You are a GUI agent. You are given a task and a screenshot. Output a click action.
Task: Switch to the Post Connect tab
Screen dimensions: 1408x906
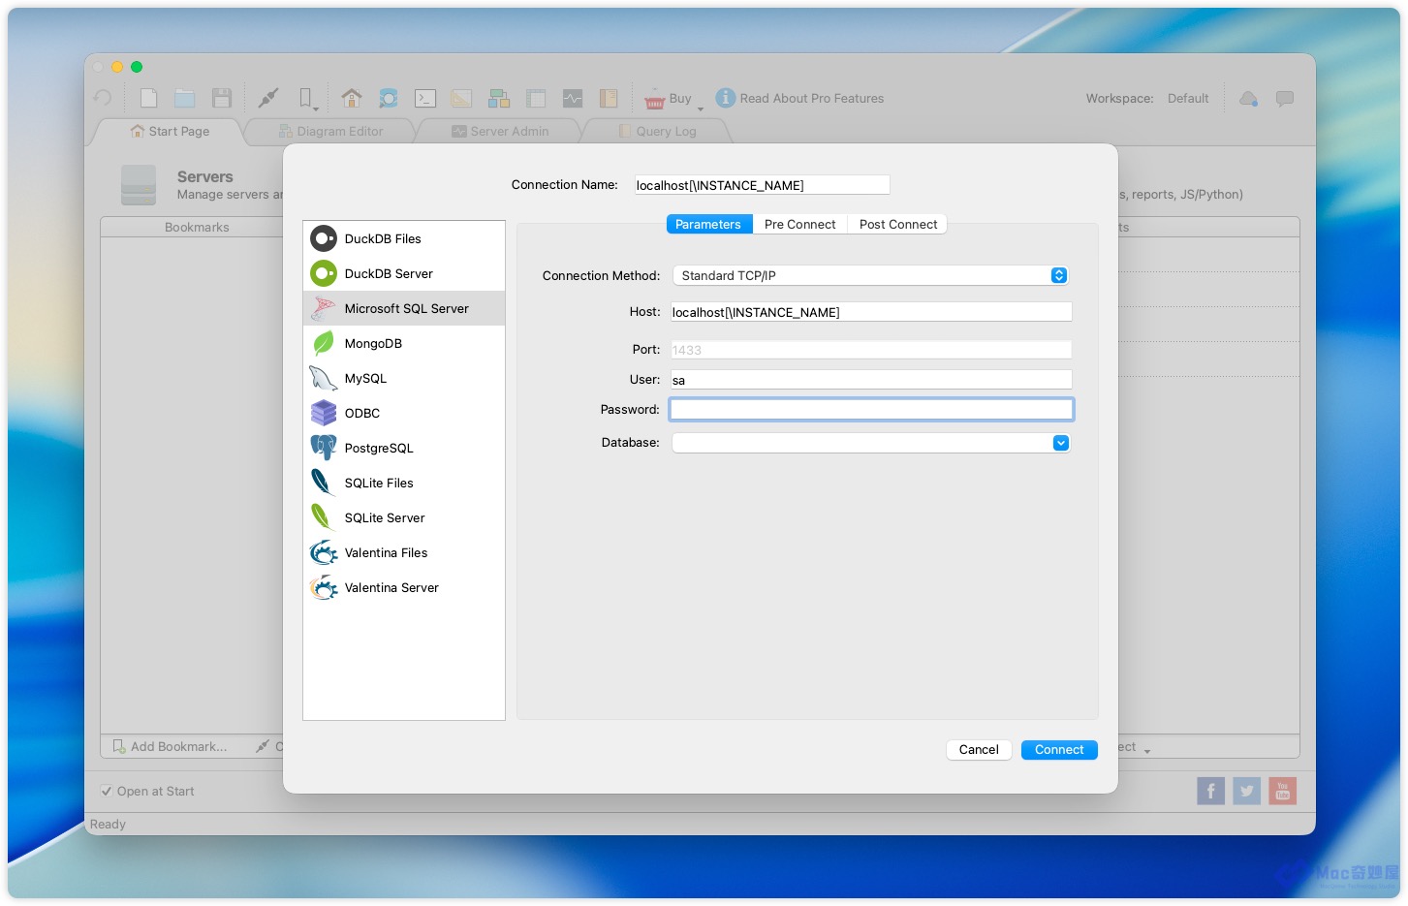point(898,224)
